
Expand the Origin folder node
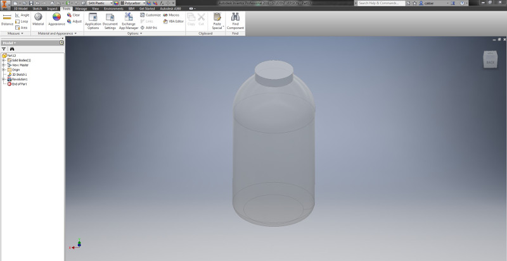coord(4,70)
